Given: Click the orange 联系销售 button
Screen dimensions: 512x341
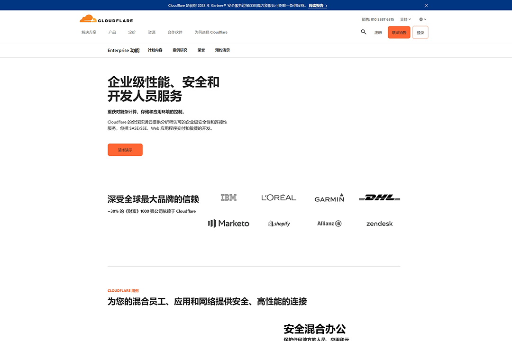Looking at the screenshot, I should (x=399, y=32).
